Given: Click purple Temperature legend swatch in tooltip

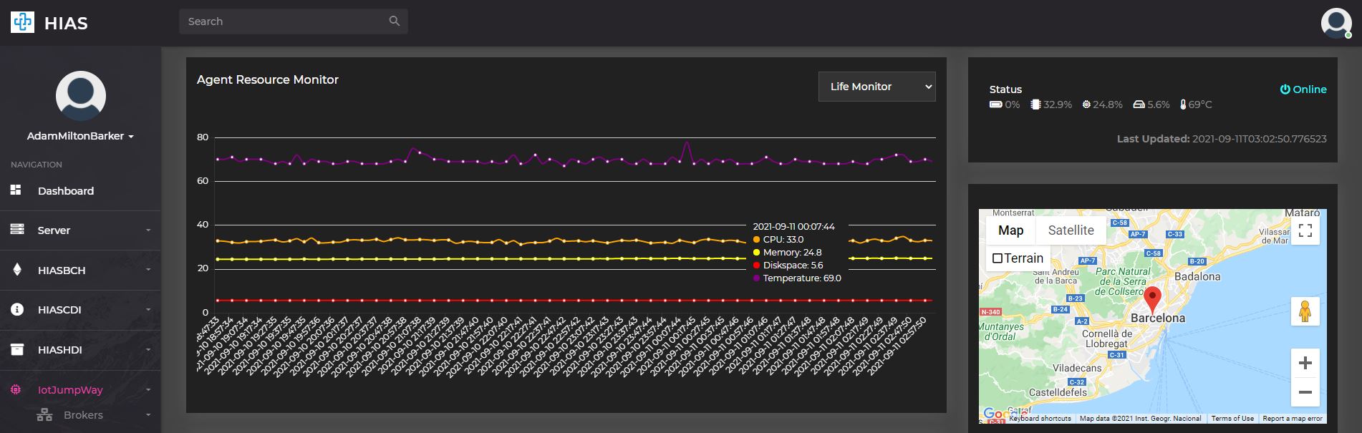Looking at the screenshot, I should 757,278.
